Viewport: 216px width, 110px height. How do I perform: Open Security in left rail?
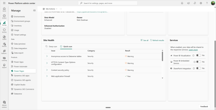coord(4,31)
